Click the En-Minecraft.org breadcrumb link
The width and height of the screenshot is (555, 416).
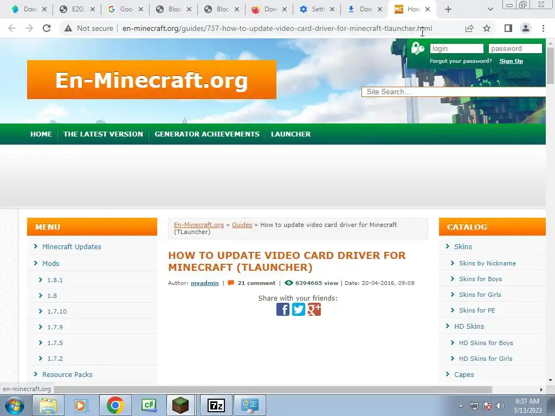click(x=199, y=225)
